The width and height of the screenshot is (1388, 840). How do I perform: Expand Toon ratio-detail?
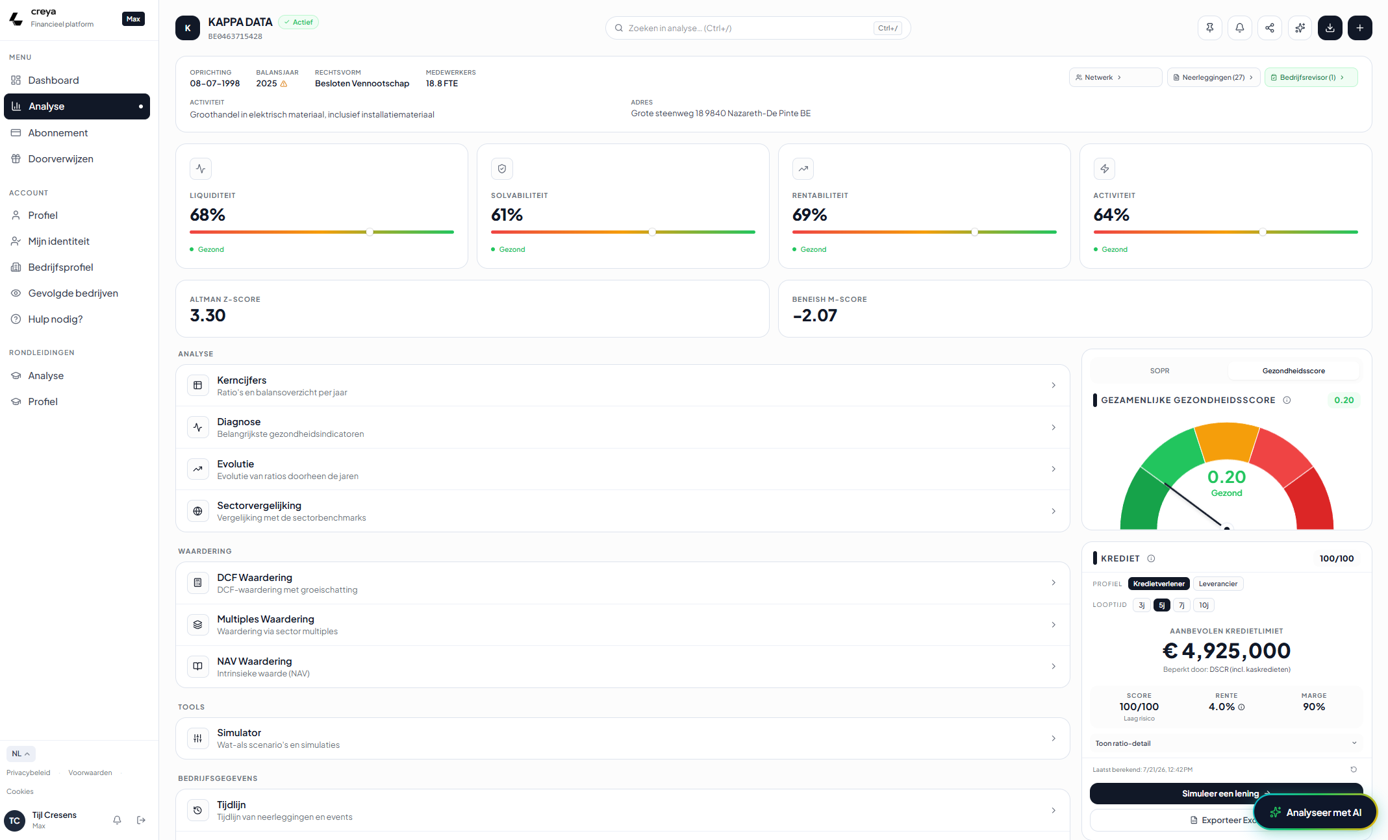pyautogui.click(x=1226, y=743)
